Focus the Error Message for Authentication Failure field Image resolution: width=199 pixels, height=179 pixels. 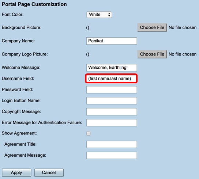[x=112, y=123]
